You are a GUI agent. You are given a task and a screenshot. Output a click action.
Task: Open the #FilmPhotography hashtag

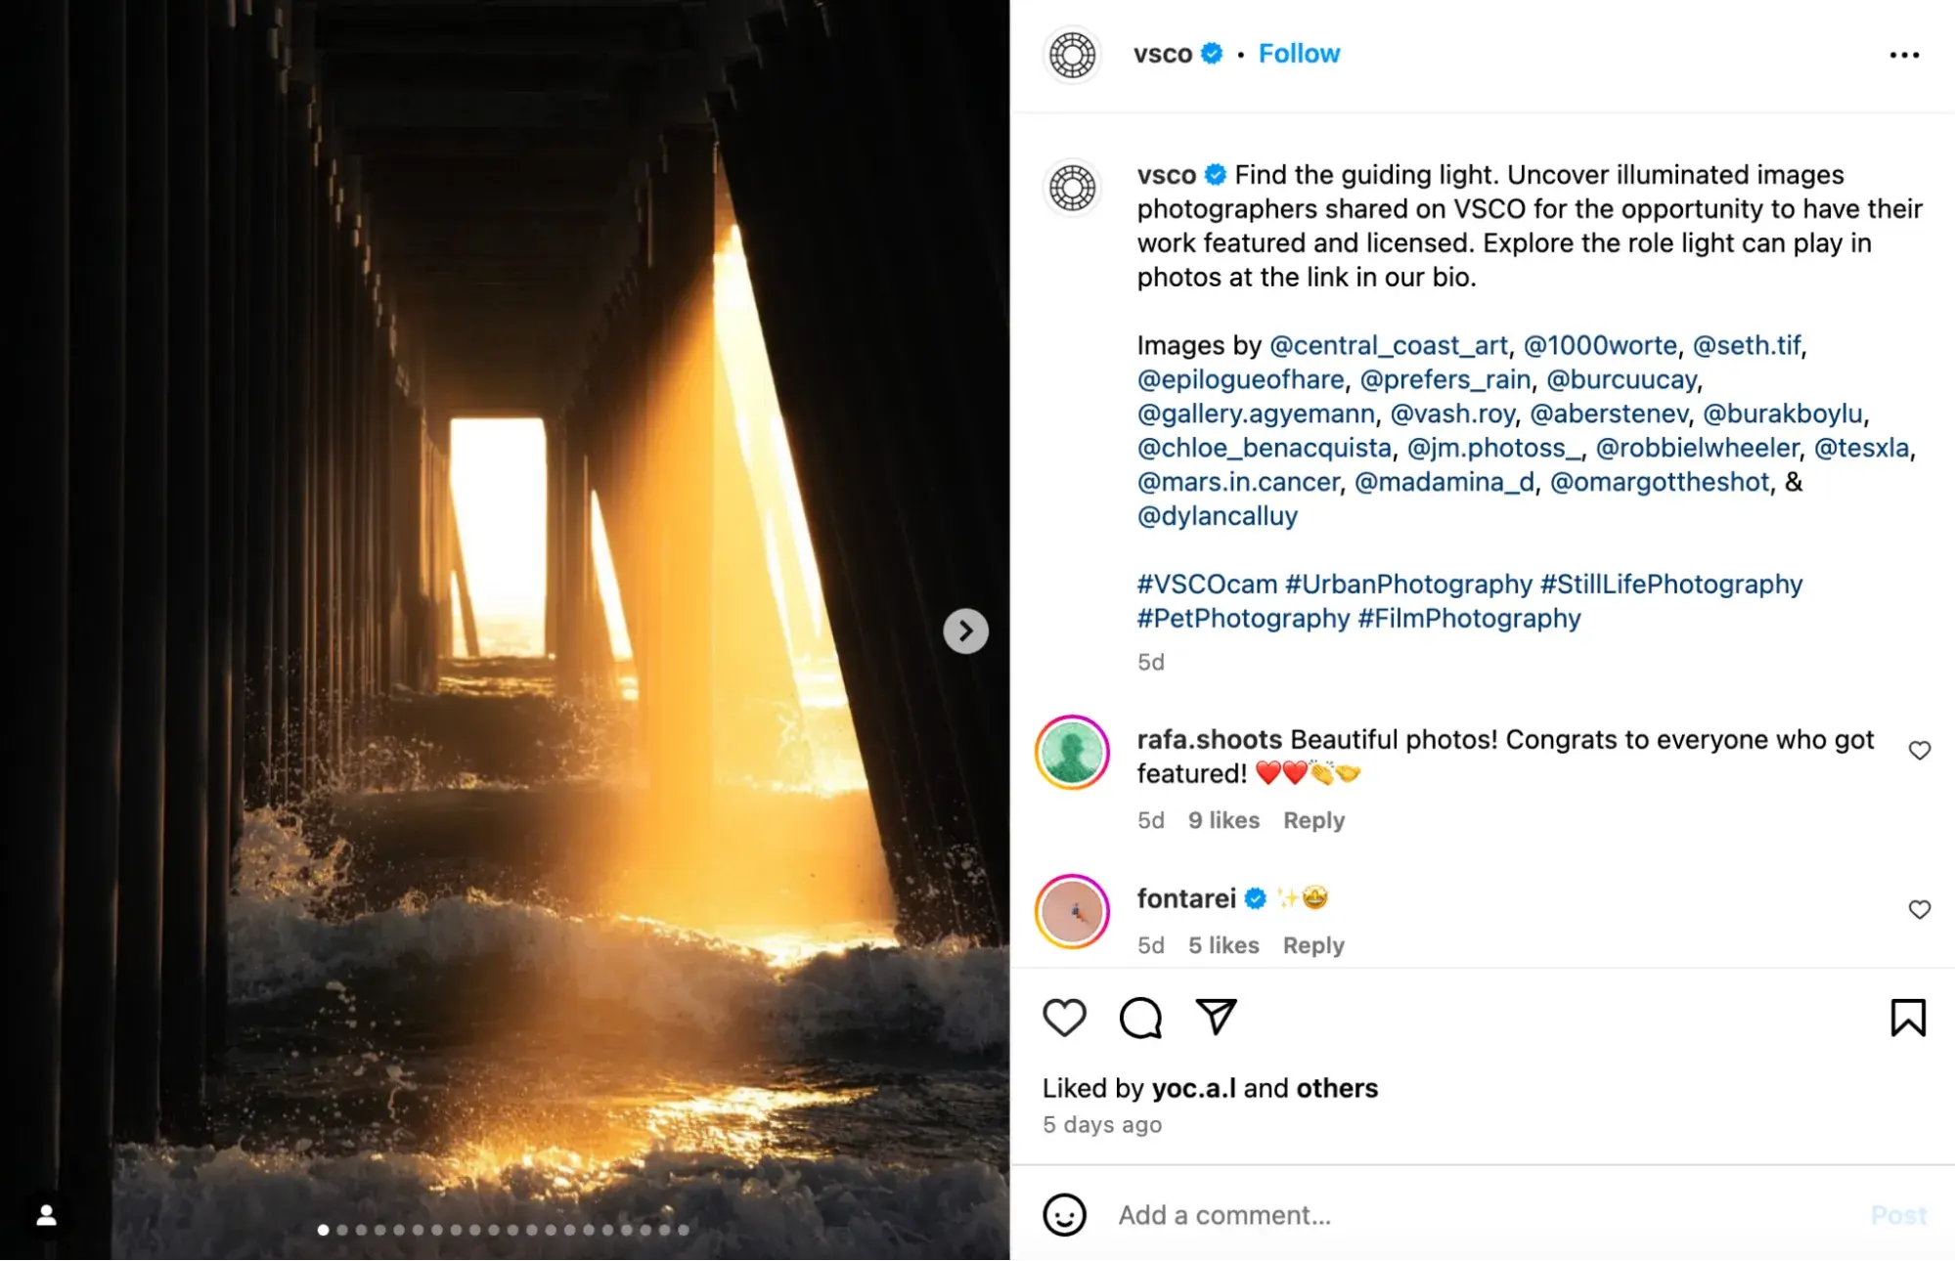click(1468, 618)
